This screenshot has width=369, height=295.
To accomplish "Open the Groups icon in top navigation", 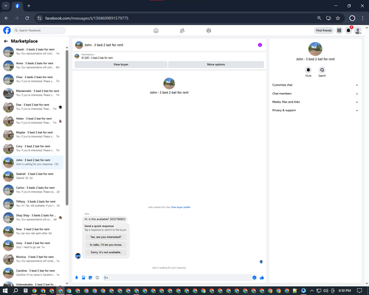I will [x=209, y=30].
